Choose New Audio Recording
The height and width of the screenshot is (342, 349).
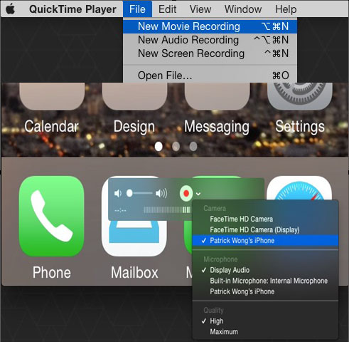210,40
